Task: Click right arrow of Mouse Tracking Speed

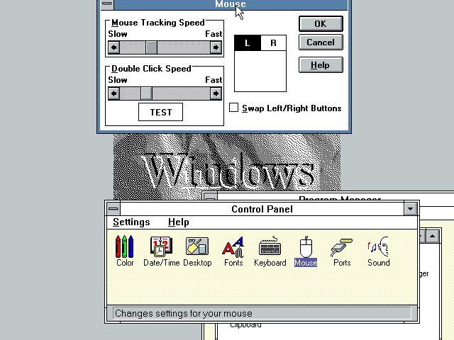Action: pos(216,47)
